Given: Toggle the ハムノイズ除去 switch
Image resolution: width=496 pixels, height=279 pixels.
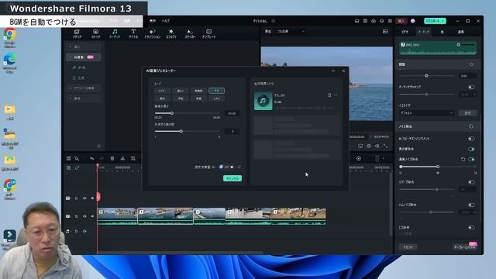Looking at the screenshot, I should pos(471,205).
